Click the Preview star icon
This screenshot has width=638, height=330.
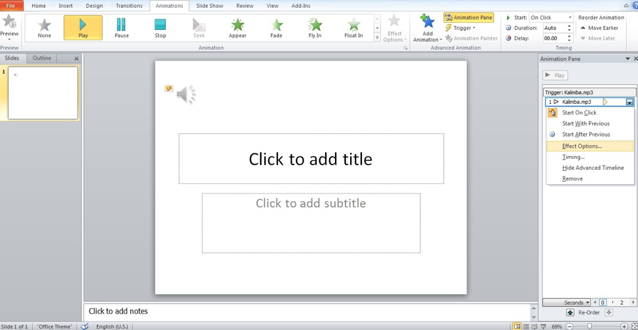[9, 21]
